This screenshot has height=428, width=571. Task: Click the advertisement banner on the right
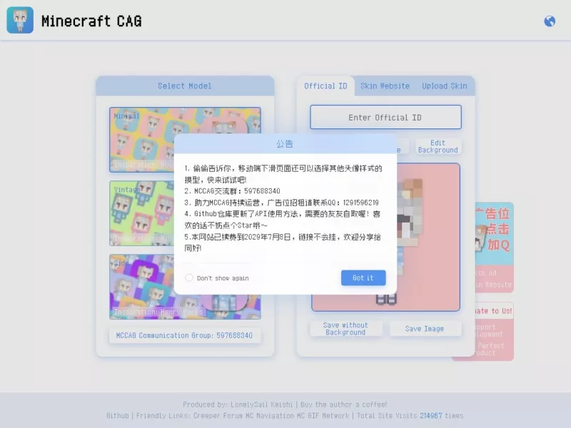[494, 248]
